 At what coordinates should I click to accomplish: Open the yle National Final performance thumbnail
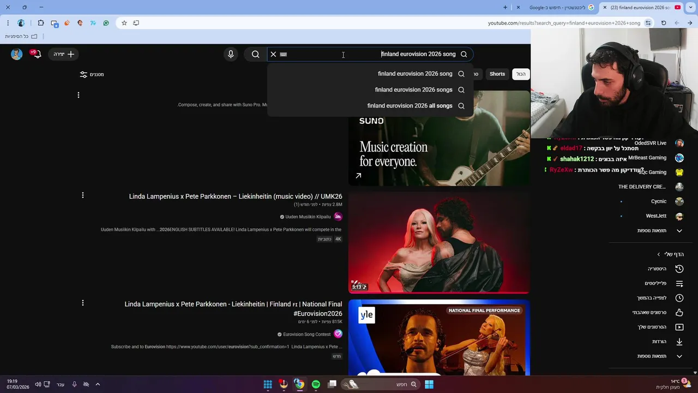[x=439, y=337]
